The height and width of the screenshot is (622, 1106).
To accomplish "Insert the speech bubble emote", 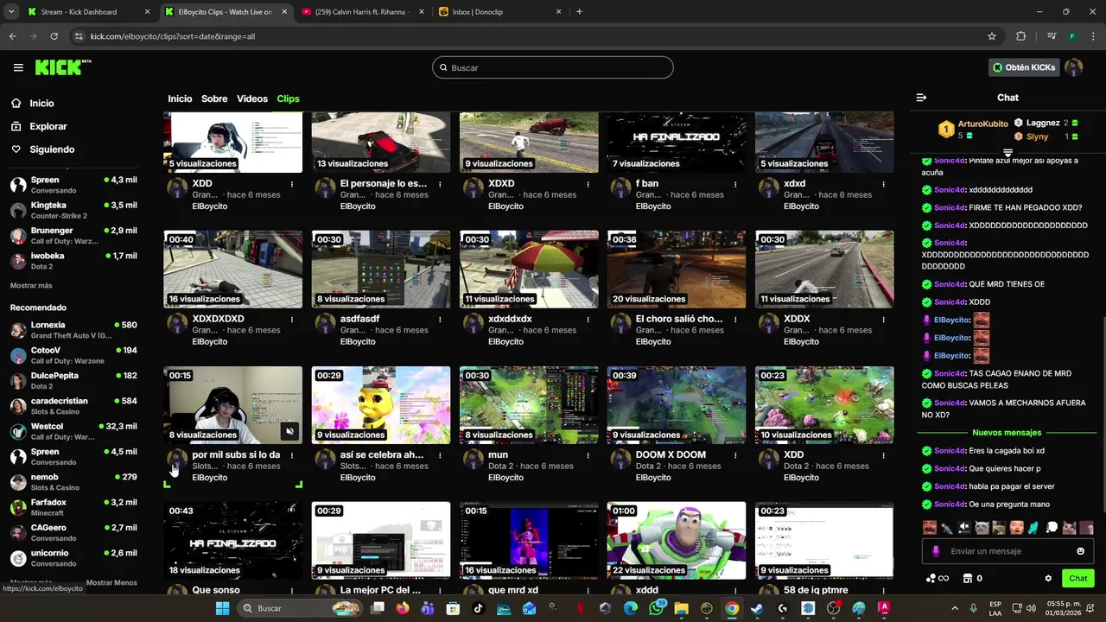I will (x=1052, y=528).
